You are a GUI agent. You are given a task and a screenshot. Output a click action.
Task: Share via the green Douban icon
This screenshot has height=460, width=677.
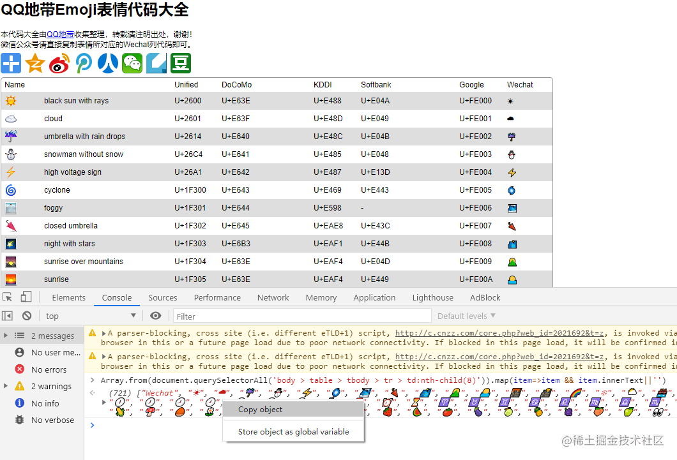pos(181,63)
